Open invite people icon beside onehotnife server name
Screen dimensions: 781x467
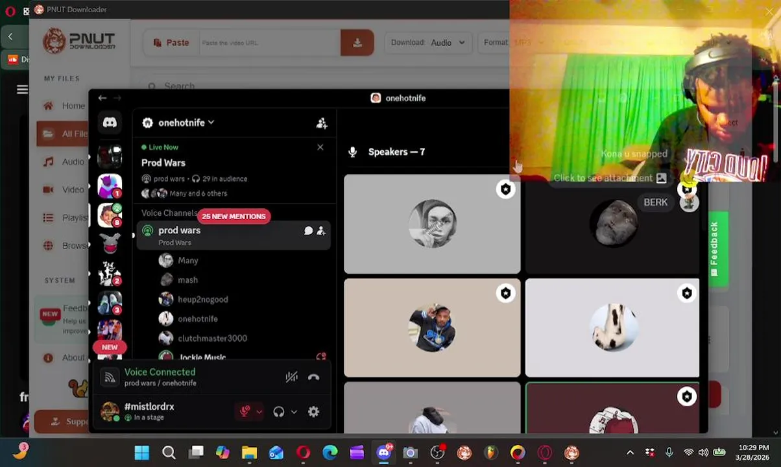(322, 123)
